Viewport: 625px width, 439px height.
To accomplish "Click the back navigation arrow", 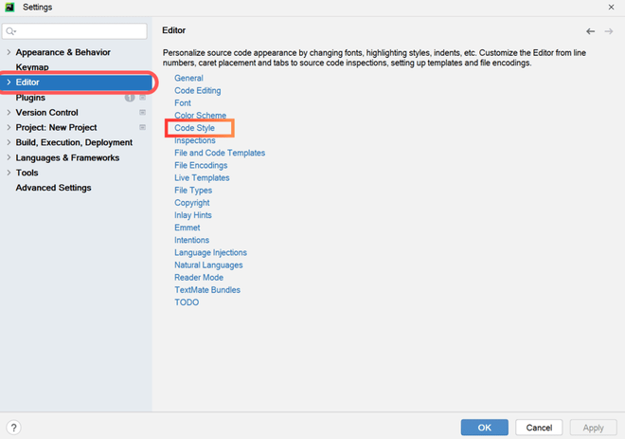I will 590,31.
